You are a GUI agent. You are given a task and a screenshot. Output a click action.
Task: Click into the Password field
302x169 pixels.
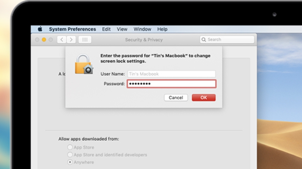(x=171, y=84)
